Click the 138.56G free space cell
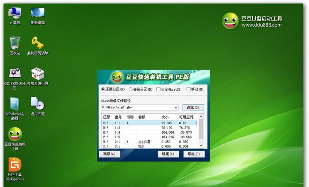Viewport: 309px width, 187px height. 185,137
